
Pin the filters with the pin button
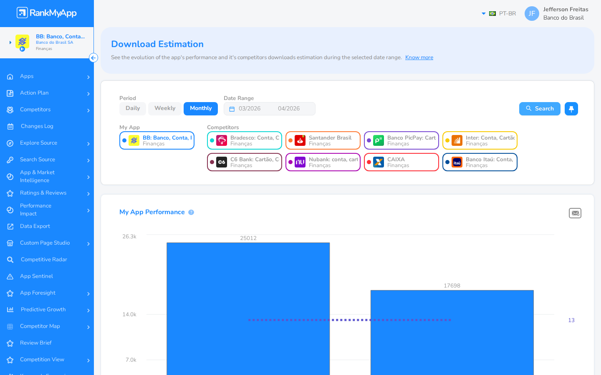coord(571,109)
